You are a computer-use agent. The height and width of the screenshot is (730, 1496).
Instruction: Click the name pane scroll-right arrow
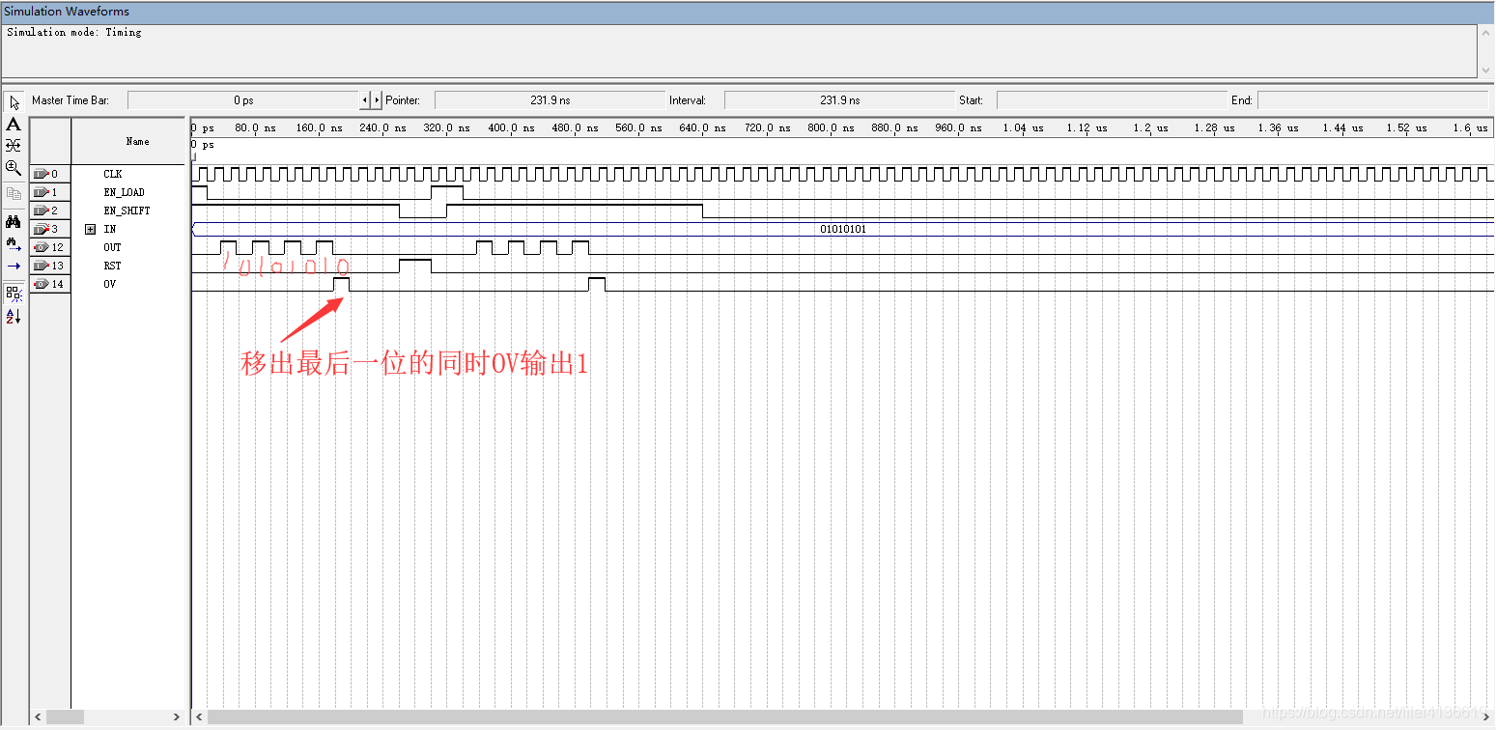point(176,717)
